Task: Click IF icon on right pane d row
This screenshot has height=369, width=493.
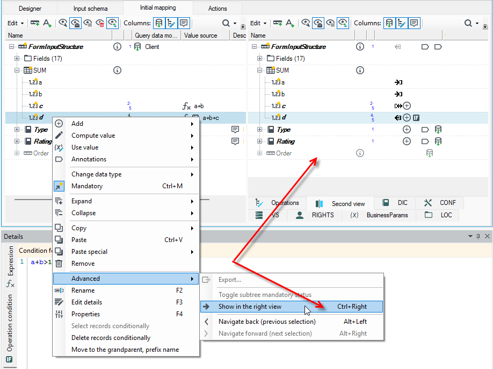Action: click(x=416, y=118)
